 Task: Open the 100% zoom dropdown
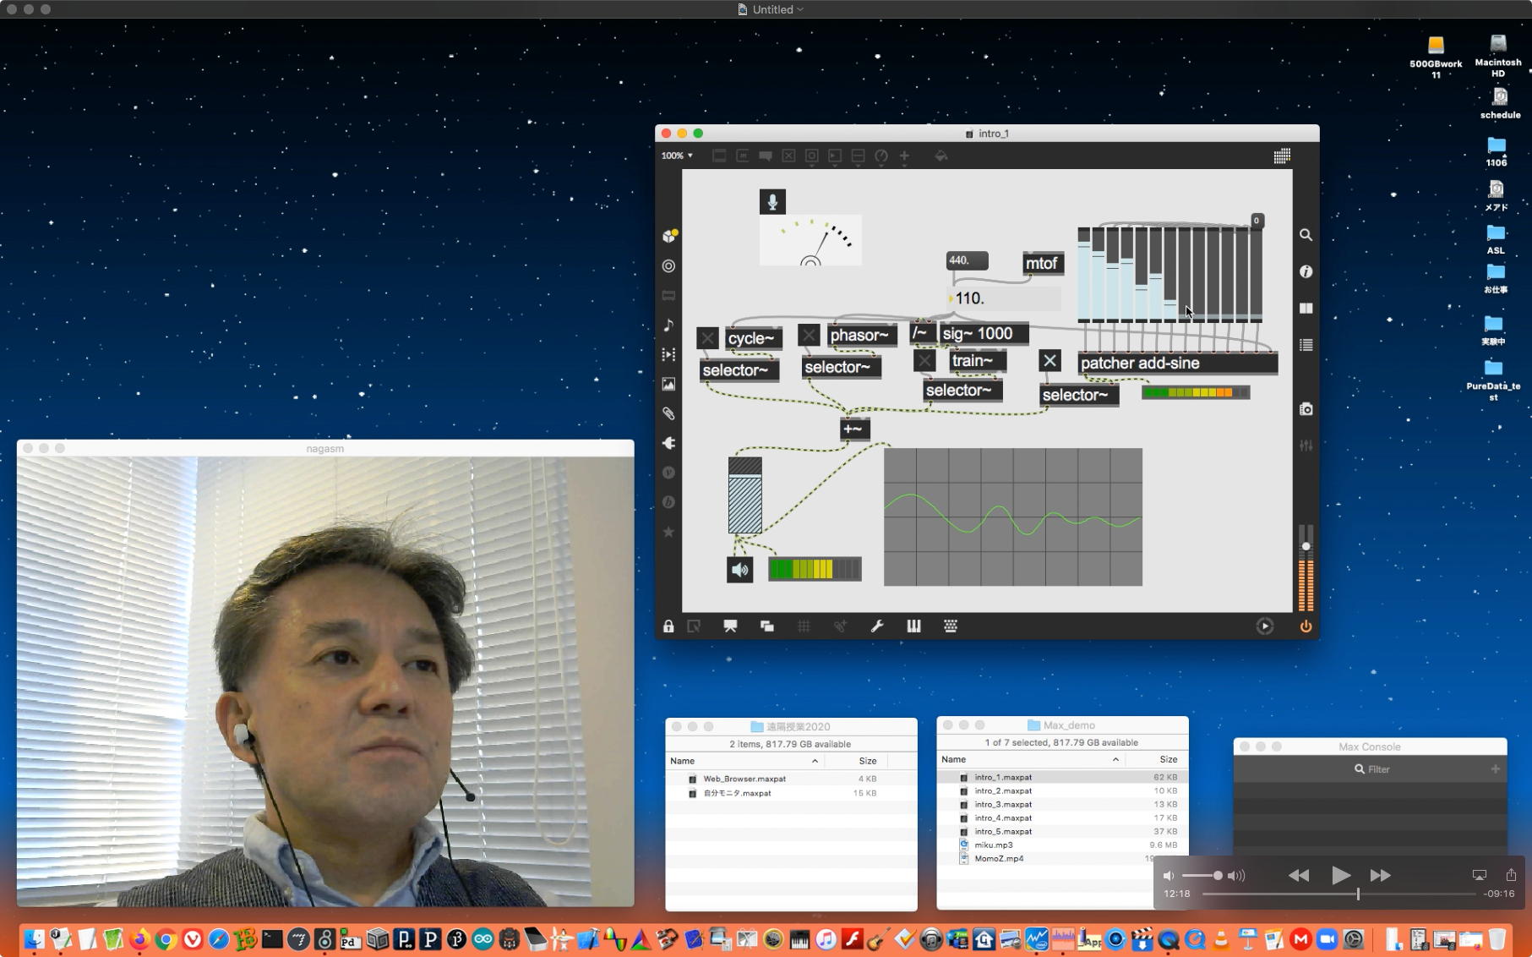pos(677,156)
